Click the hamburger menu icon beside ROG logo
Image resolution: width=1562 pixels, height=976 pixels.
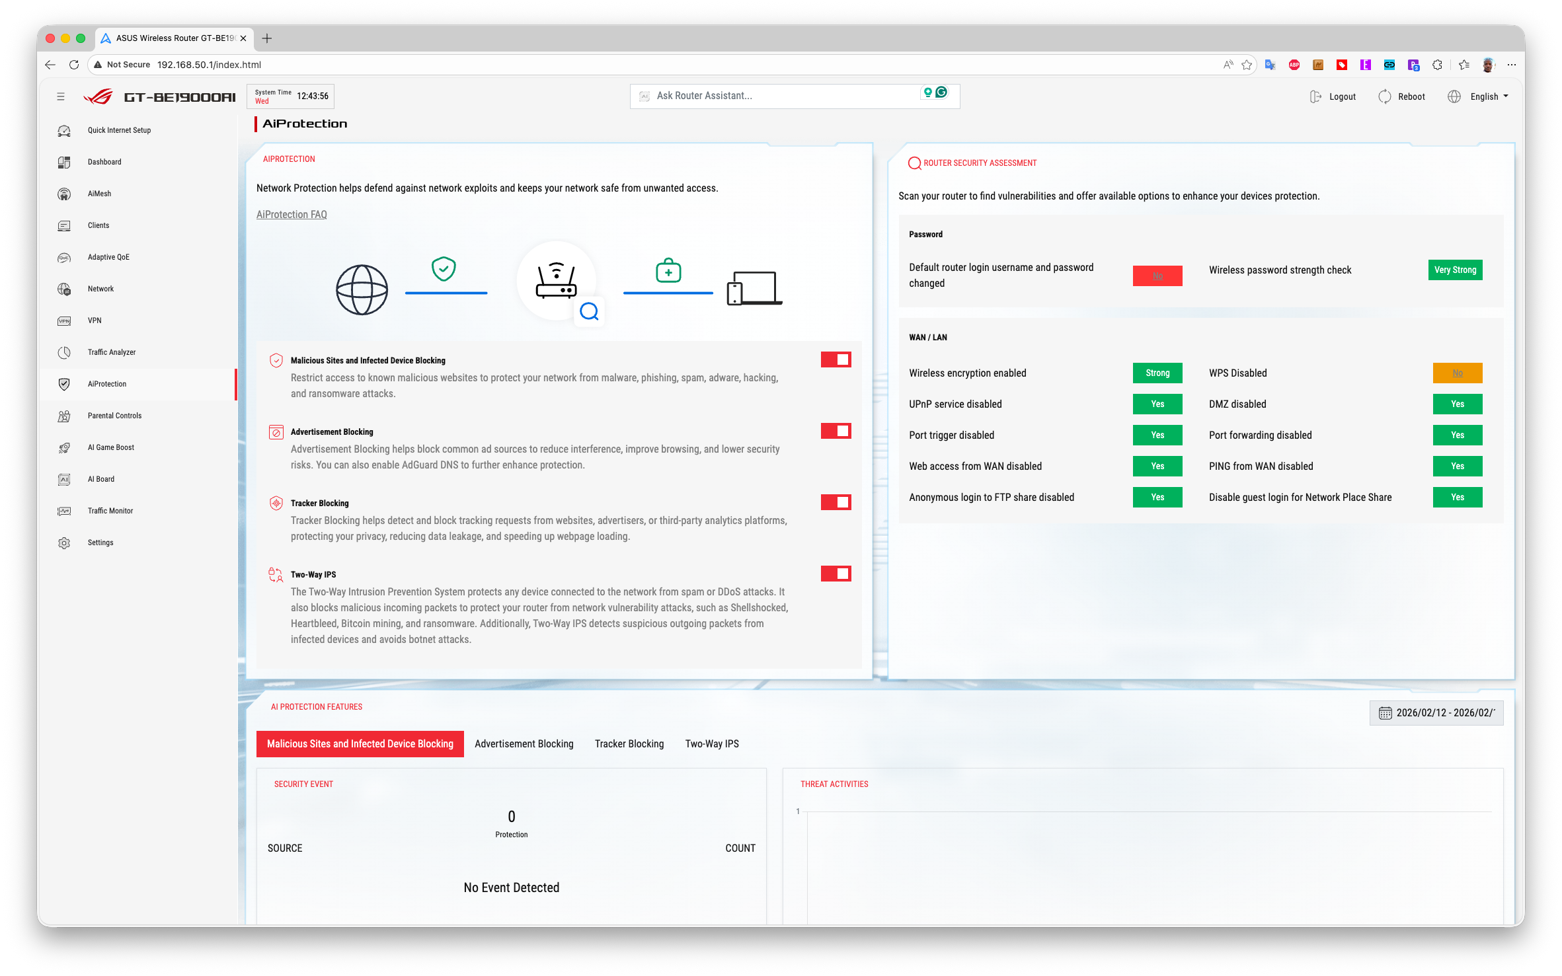(61, 96)
